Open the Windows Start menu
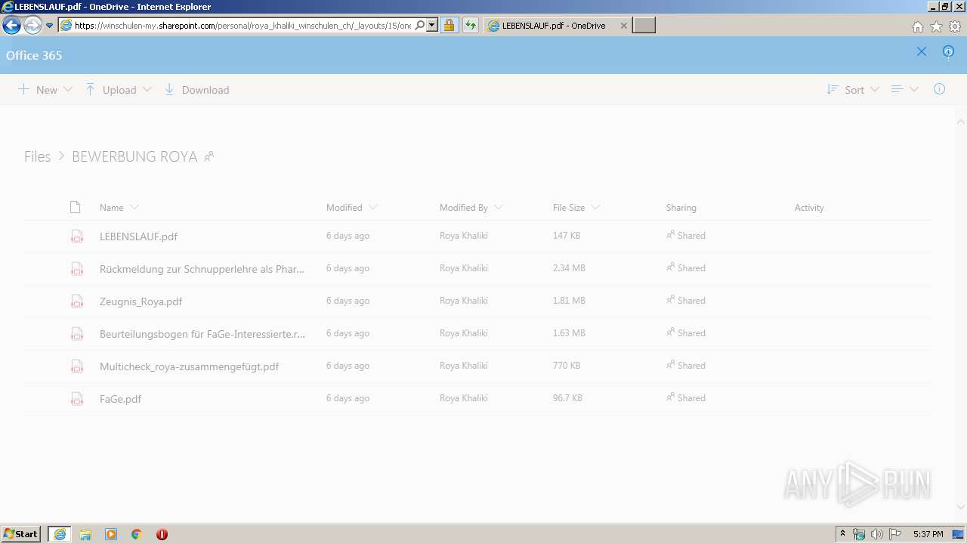 pyautogui.click(x=21, y=534)
